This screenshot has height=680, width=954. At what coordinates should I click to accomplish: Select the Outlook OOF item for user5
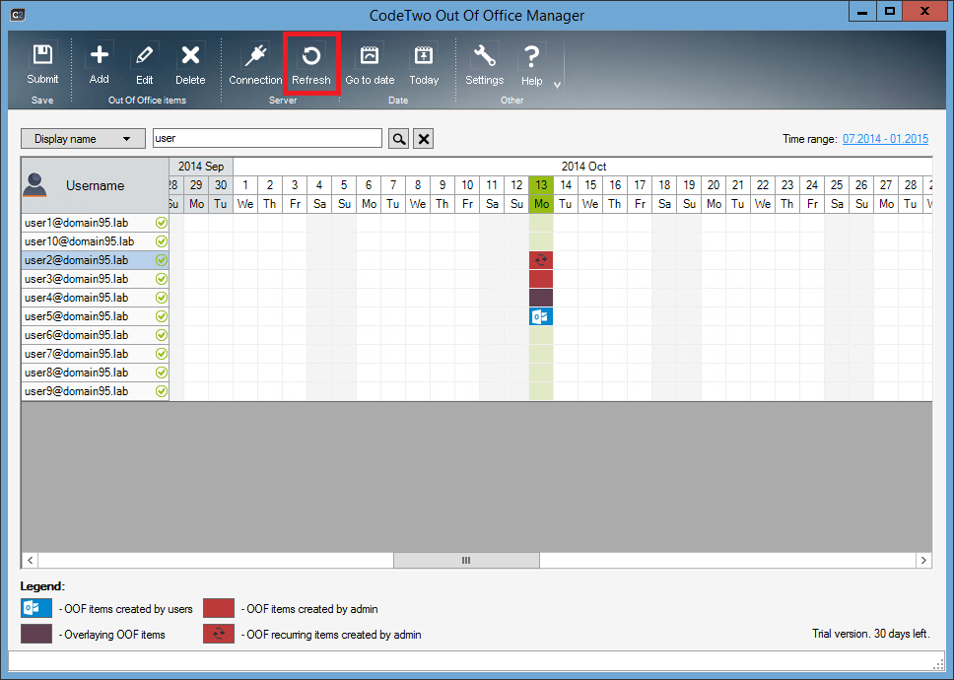click(541, 316)
